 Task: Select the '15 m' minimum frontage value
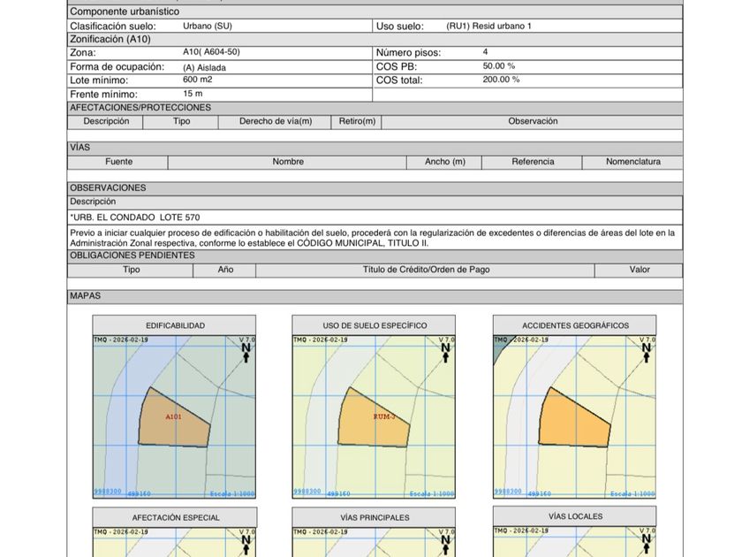[x=193, y=94]
